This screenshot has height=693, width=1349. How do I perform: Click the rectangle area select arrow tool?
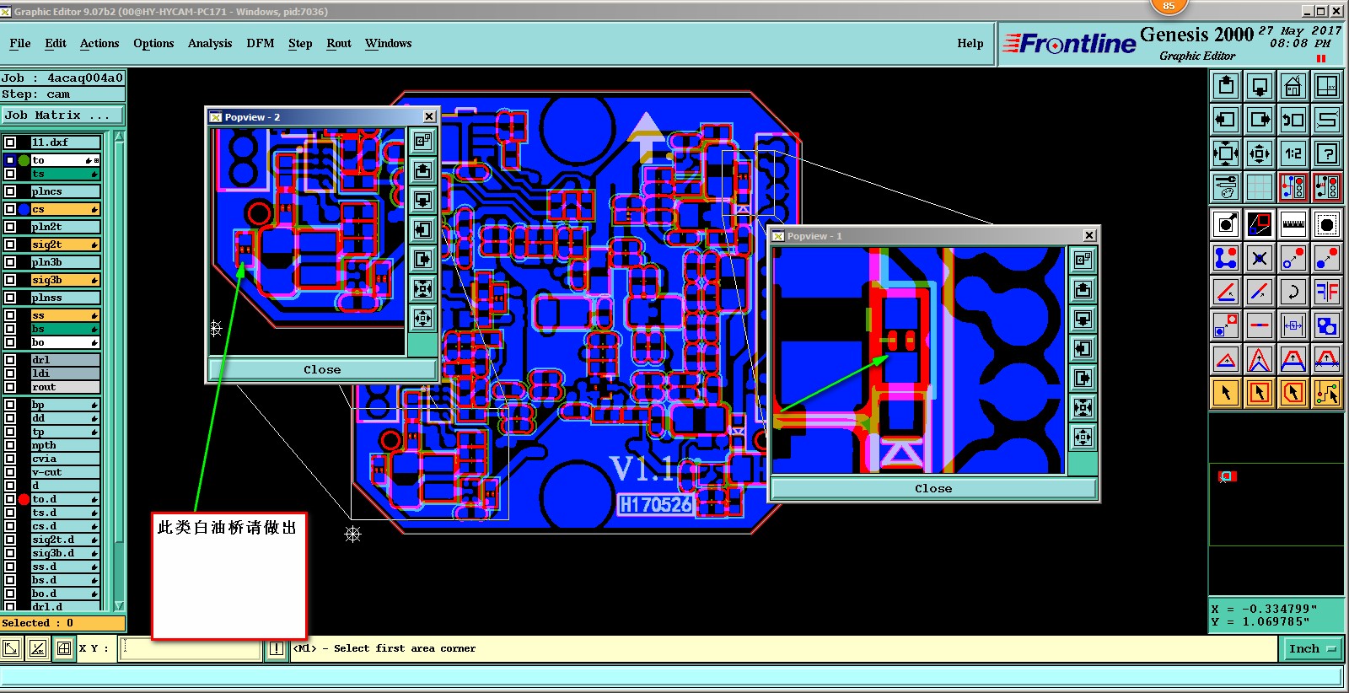[1260, 393]
